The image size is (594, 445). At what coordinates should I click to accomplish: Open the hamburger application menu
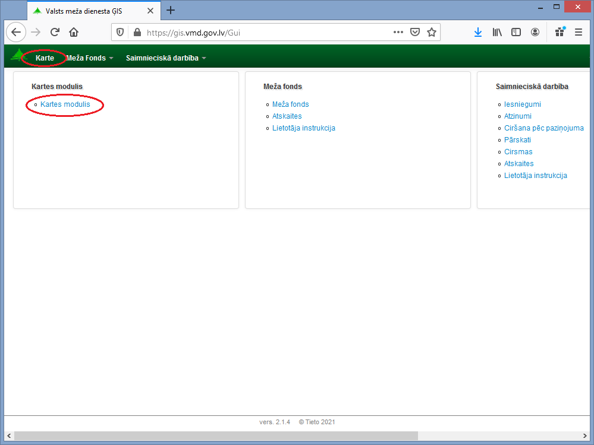[x=578, y=33]
